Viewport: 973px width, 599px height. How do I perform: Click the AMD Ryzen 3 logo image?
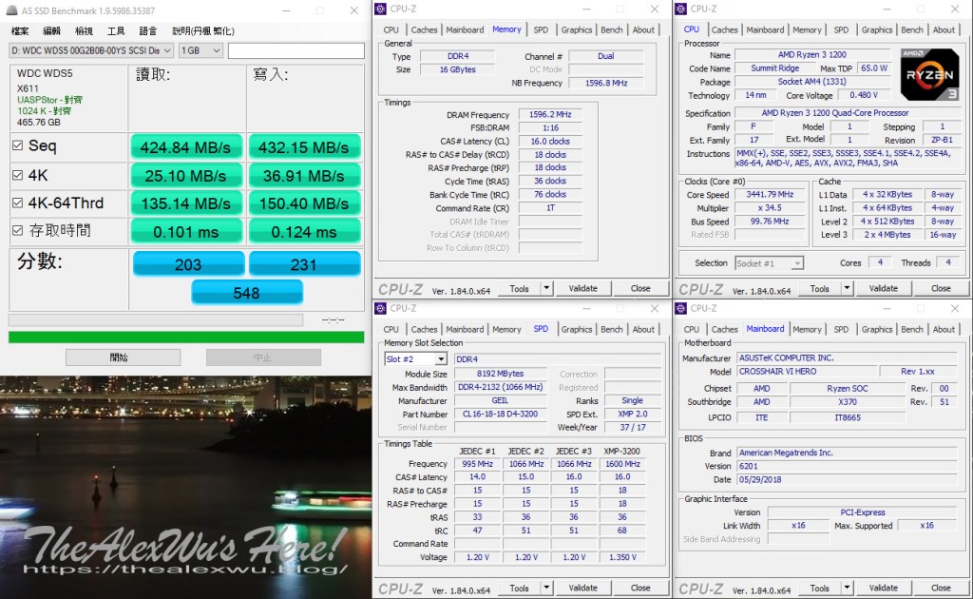tap(928, 75)
